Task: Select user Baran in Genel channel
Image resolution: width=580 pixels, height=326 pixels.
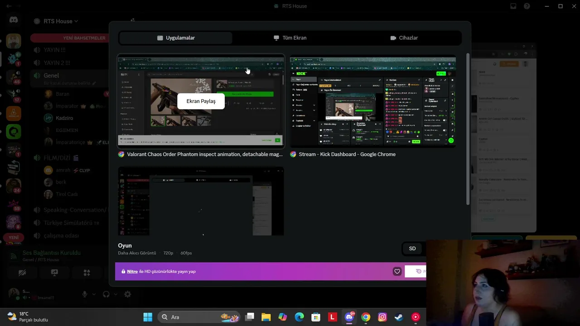Action: tap(63, 94)
